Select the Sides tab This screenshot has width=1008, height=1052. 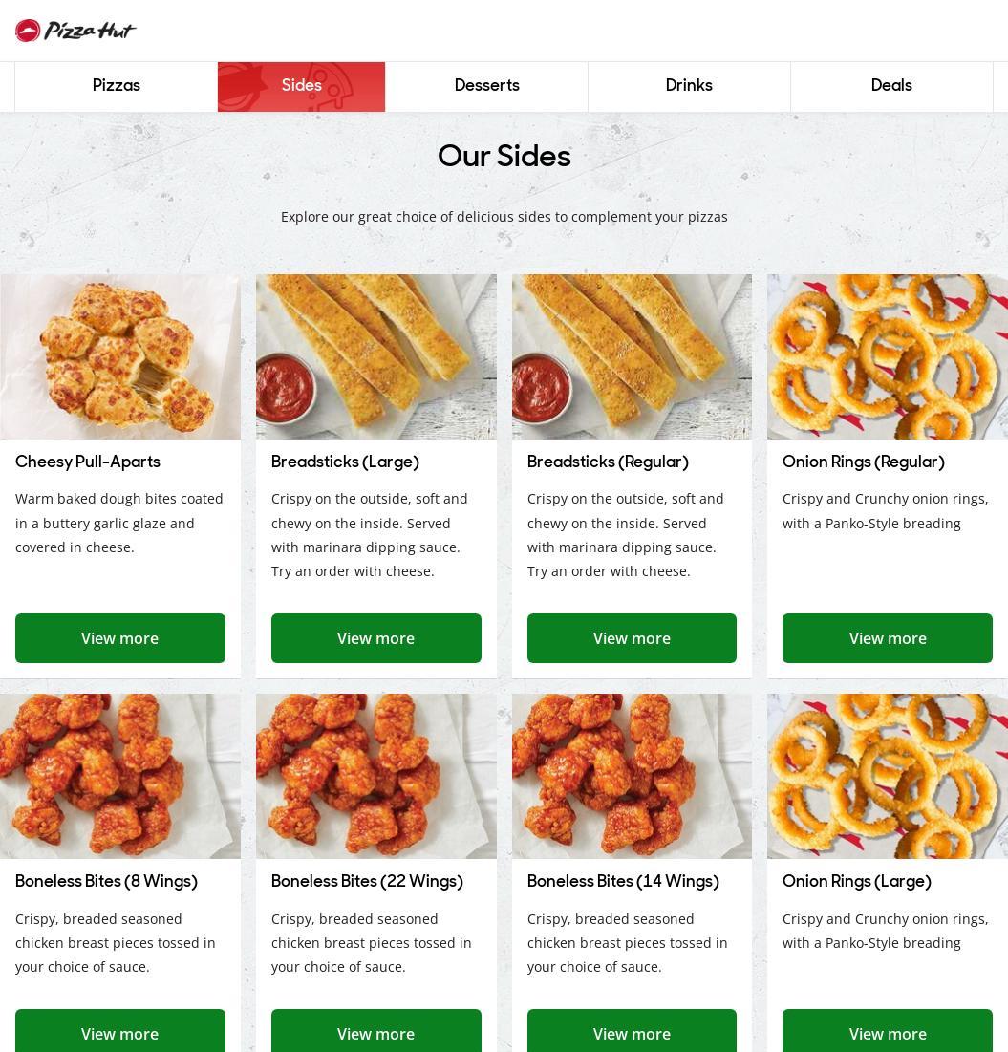coord(301,86)
